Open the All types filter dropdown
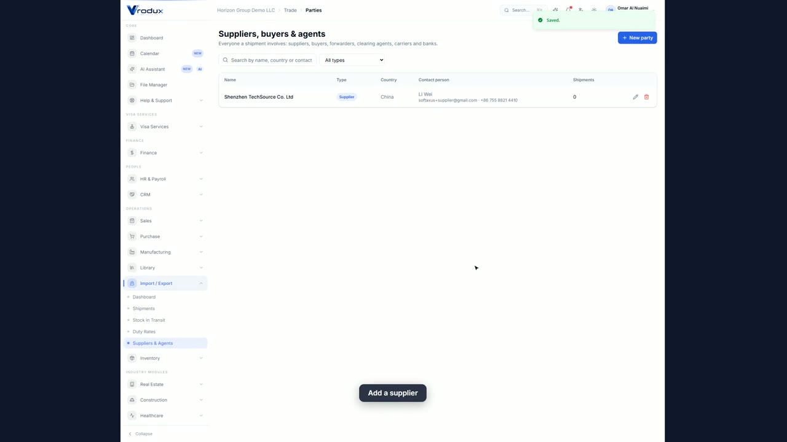The height and width of the screenshot is (442, 787). pos(354,60)
